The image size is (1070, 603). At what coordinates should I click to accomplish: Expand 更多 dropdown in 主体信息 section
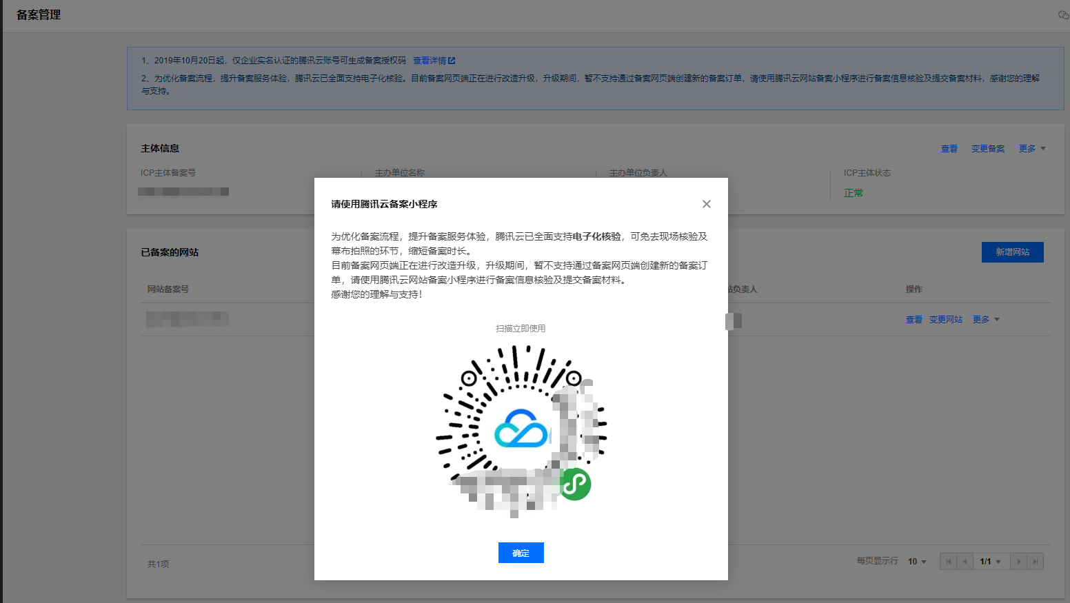[1032, 149]
